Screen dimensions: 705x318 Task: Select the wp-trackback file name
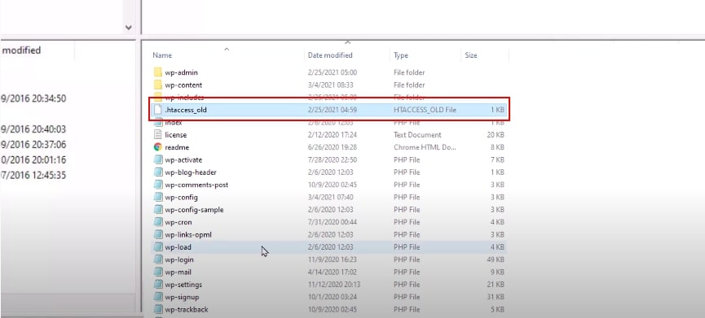(187, 310)
